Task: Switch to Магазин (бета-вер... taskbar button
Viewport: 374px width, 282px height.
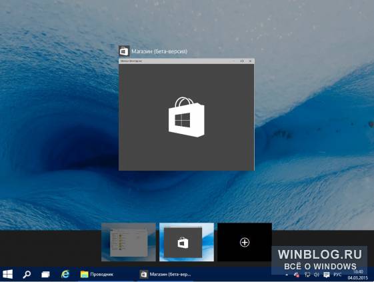Action: pos(166,275)
